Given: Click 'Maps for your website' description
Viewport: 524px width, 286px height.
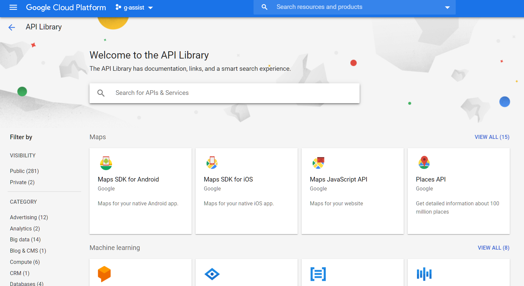Looking at the screenshot, I should 336,203.
